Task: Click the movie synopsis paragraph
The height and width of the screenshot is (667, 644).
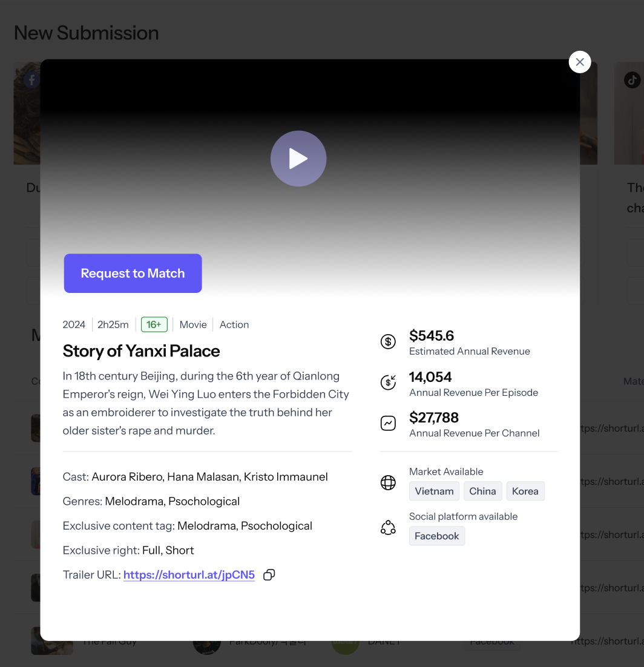Action: point(206,403)
